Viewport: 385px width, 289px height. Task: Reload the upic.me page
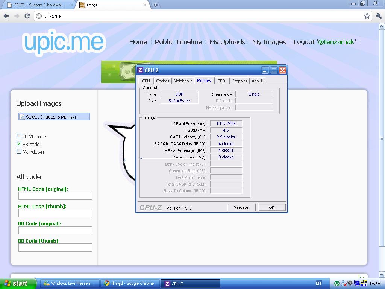click(27, 16)
